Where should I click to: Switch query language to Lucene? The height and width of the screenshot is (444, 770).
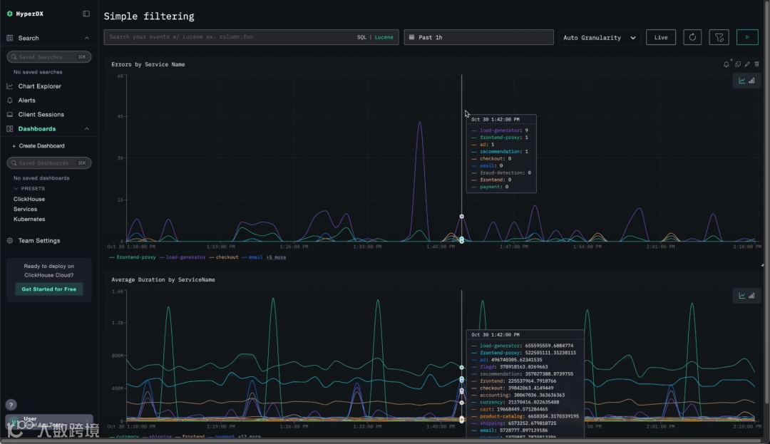click(x=384, y=37)
